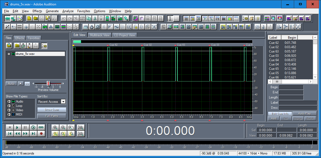Click the Frequency Analysis magnifier icon
321x158 pixels.
[x=273, y=19]
